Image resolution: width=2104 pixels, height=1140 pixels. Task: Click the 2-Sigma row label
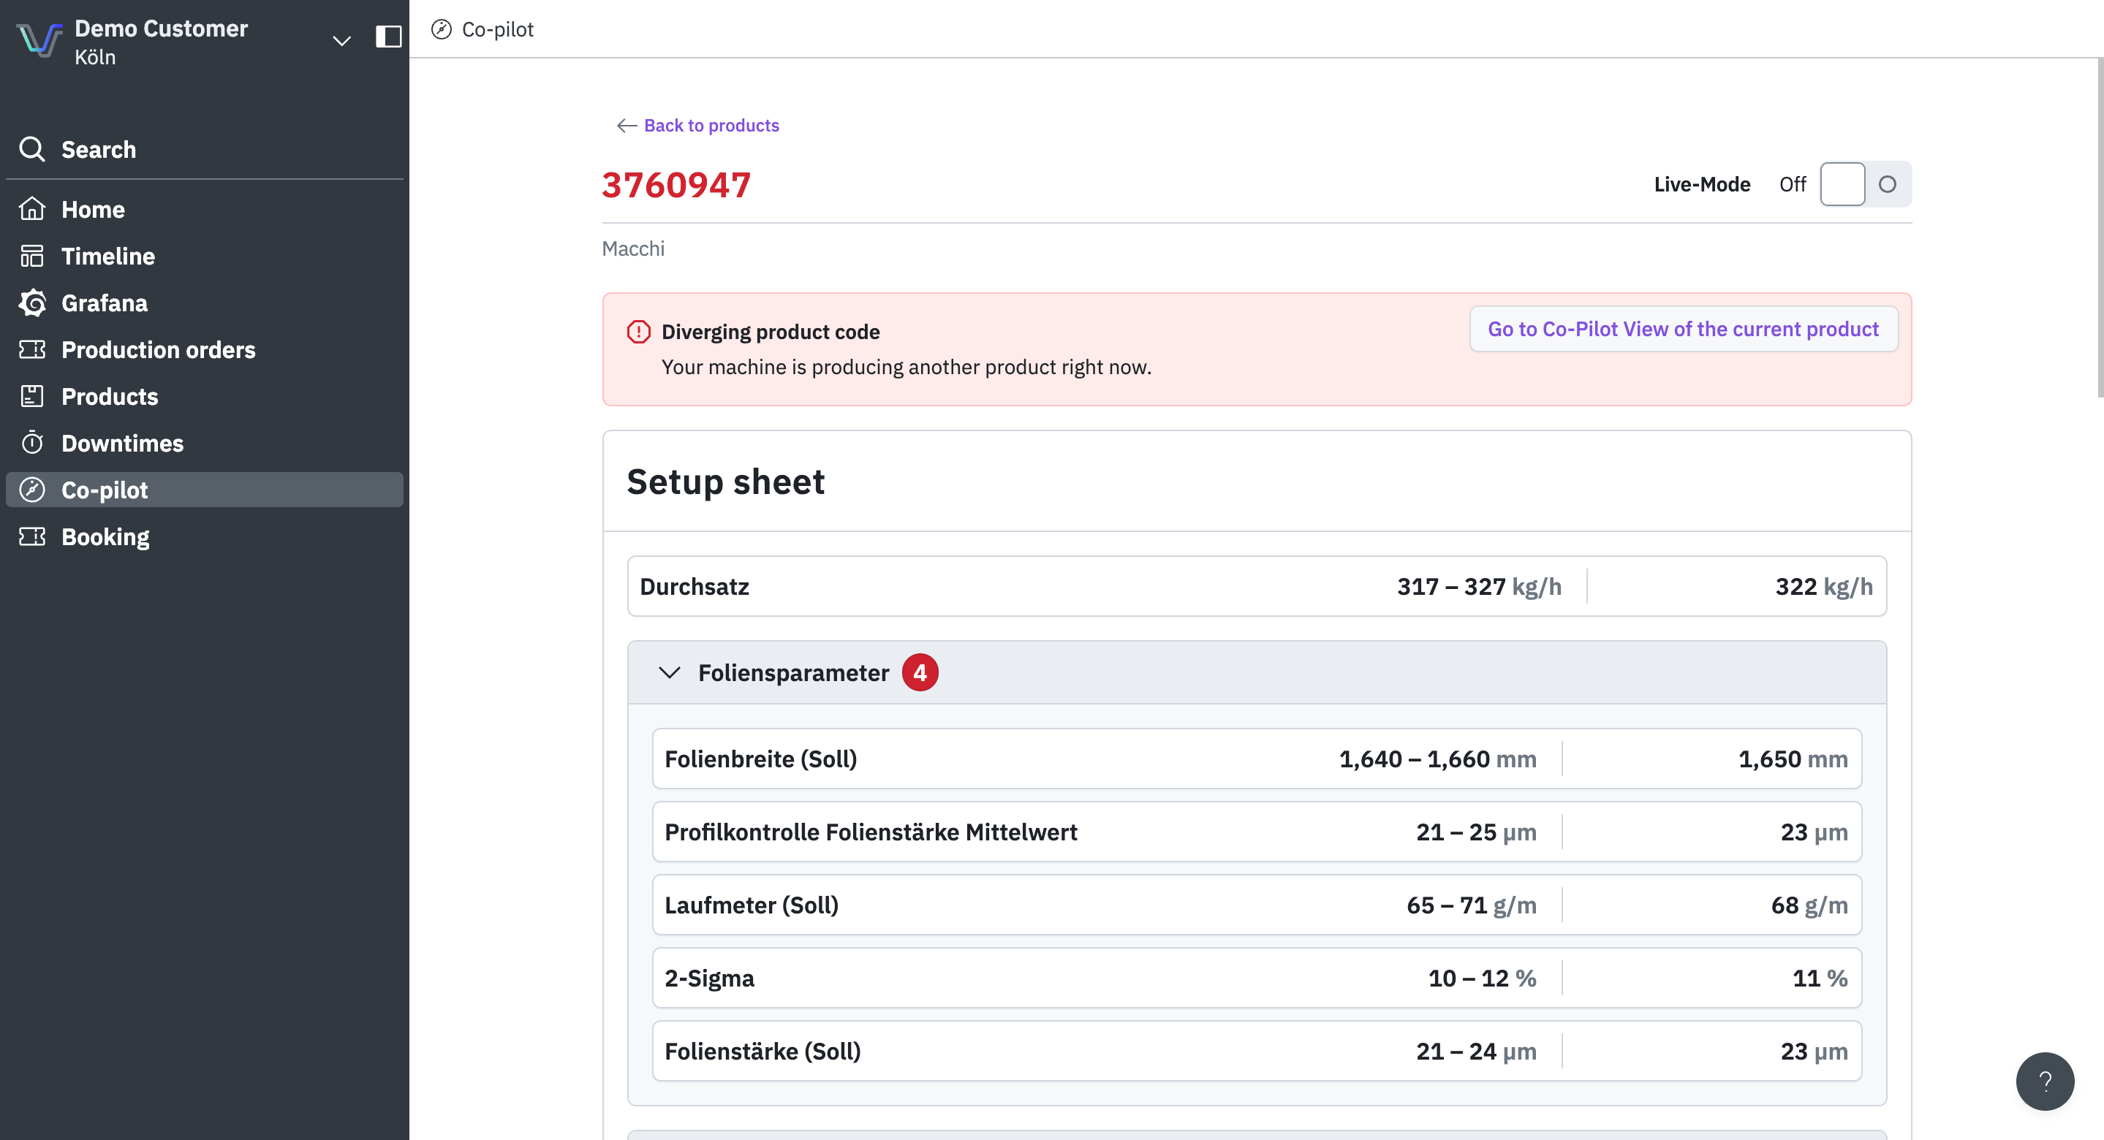(x=709, y=978)
